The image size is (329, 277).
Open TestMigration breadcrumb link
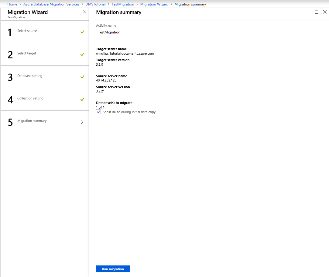pos(123,4)
